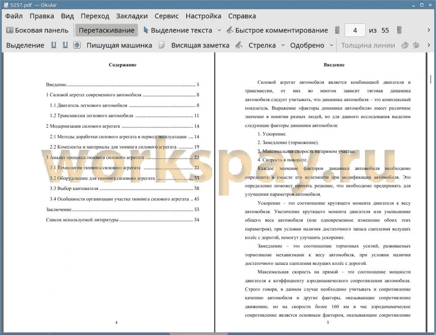Screen dimensions: 436x335
Task: Click contents entry '2 Модернизация силового агрегата'
Action: [x=123, y=126]
